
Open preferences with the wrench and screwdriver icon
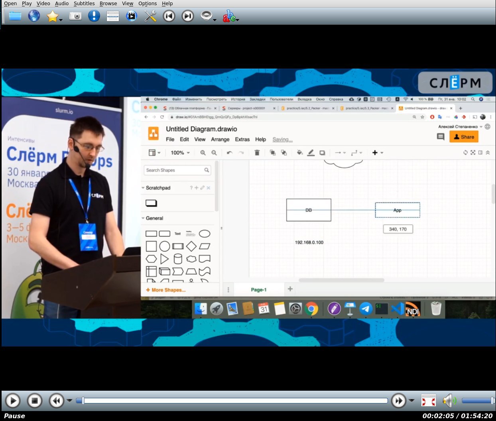pyautogui.click(x=150, y=16)
